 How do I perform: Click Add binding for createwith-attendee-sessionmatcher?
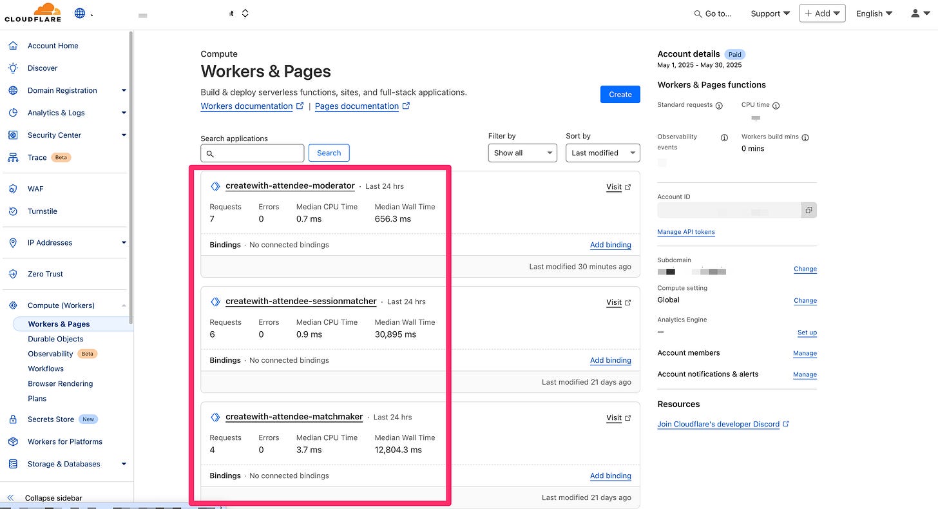(x=611, y=360)
